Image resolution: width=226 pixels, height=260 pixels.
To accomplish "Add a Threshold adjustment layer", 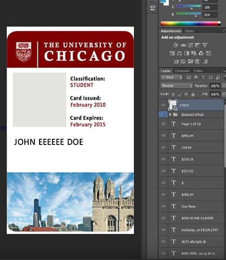I will click(190, 61).
